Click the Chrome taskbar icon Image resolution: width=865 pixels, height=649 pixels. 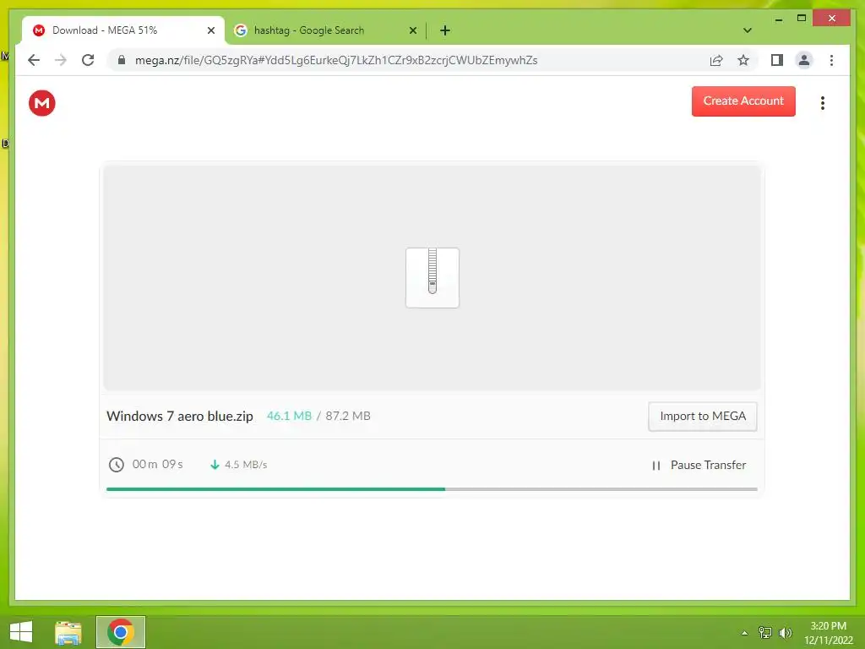(121, 632)
